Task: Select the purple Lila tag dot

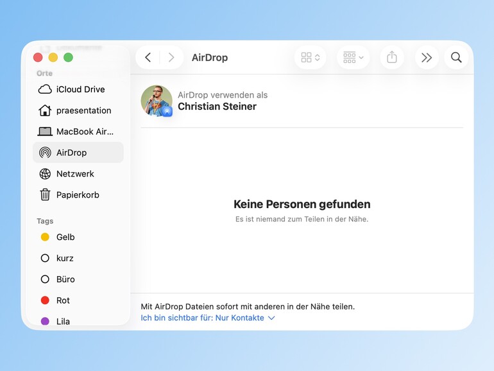Action: point(45,321)
